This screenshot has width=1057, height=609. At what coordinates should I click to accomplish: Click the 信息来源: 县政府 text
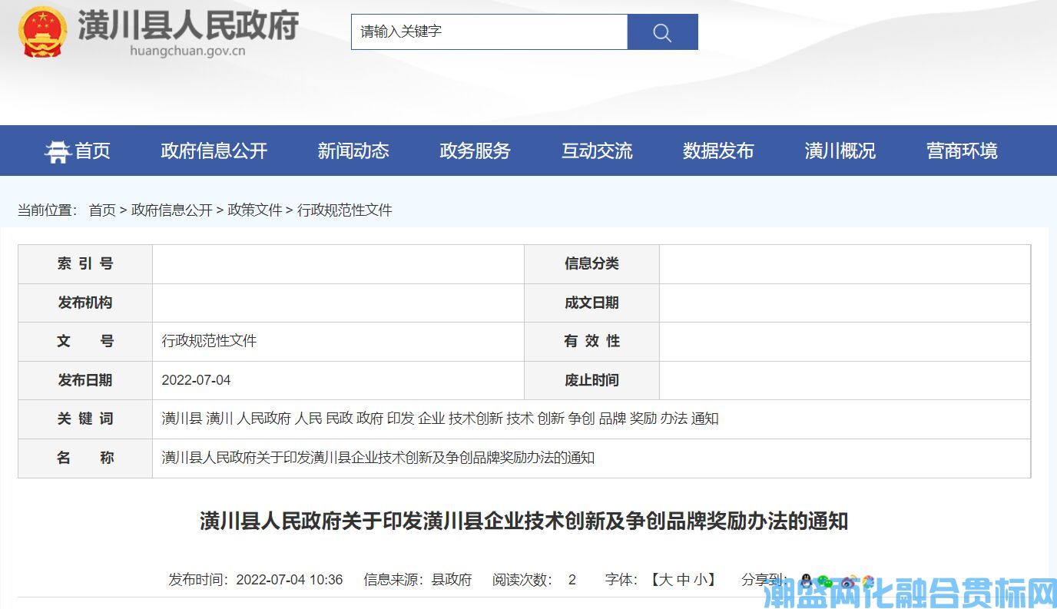[x=418, y=580]
